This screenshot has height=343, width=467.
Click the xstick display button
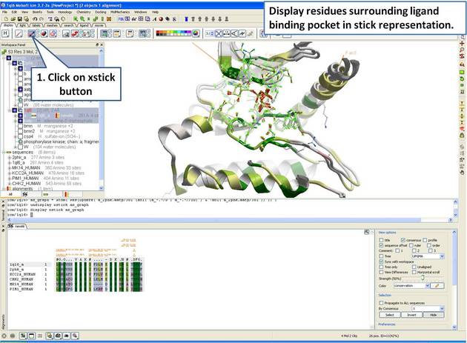click(x=33, y=33)
